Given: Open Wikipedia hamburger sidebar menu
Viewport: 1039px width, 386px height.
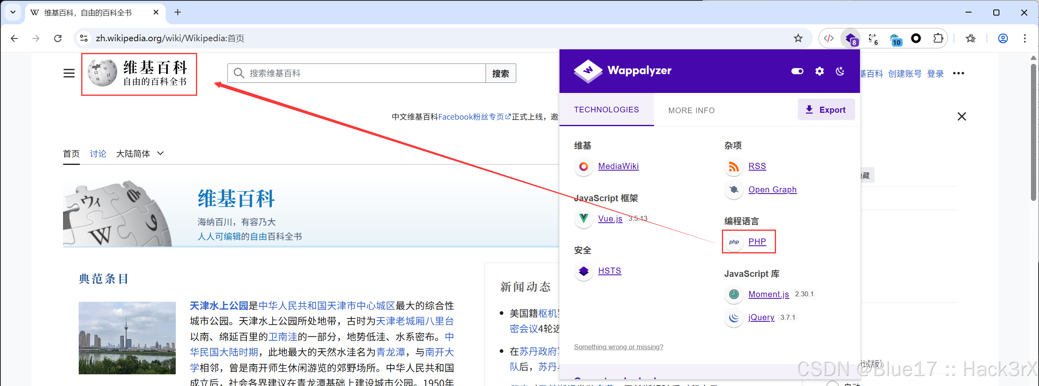Looking at the screenshot, I should point(69,73).
